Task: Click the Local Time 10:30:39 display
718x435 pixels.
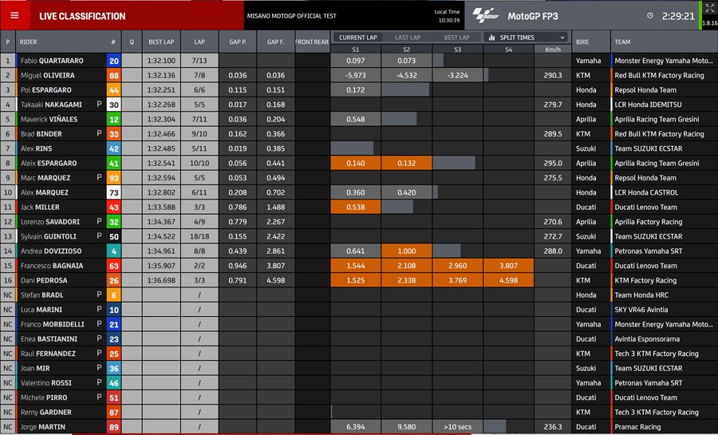Action: (447, 16)
